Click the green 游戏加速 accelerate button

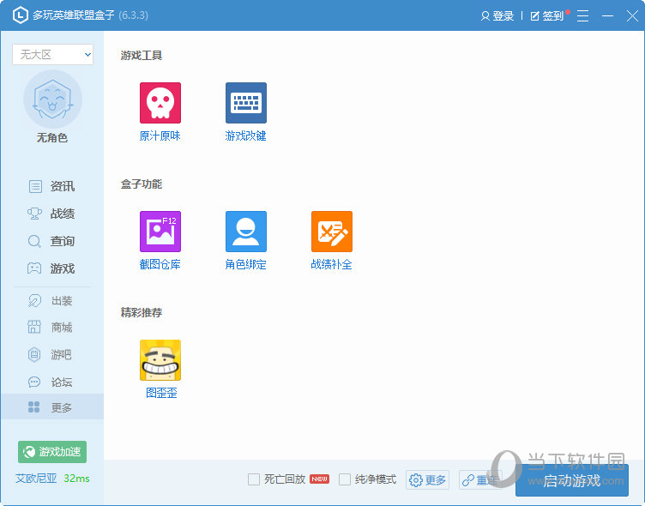pyautogui.click(x=52, y=452)
